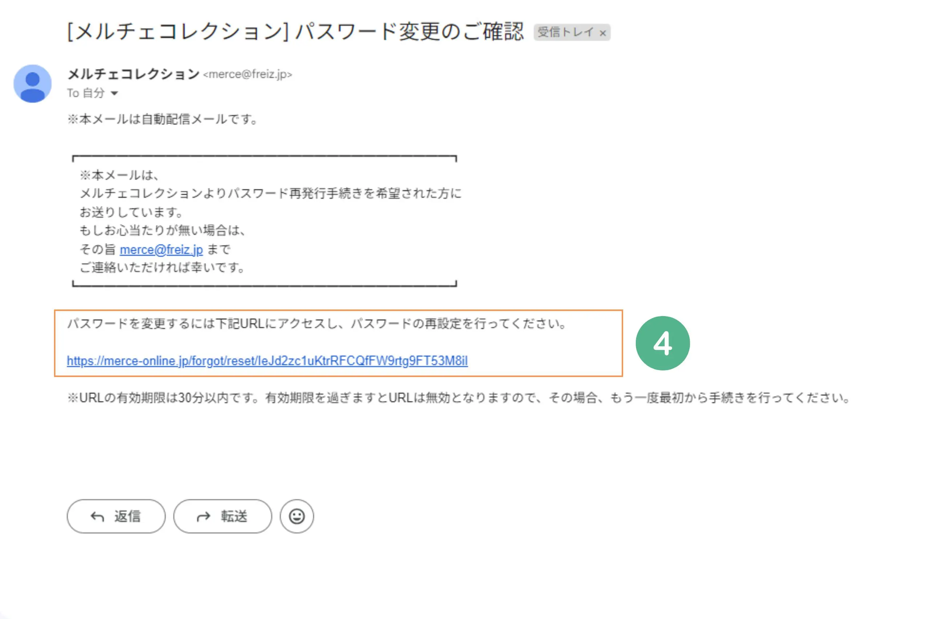
Task: Click the URL 30分 expiration note line
Action: (x=458, y=398)
